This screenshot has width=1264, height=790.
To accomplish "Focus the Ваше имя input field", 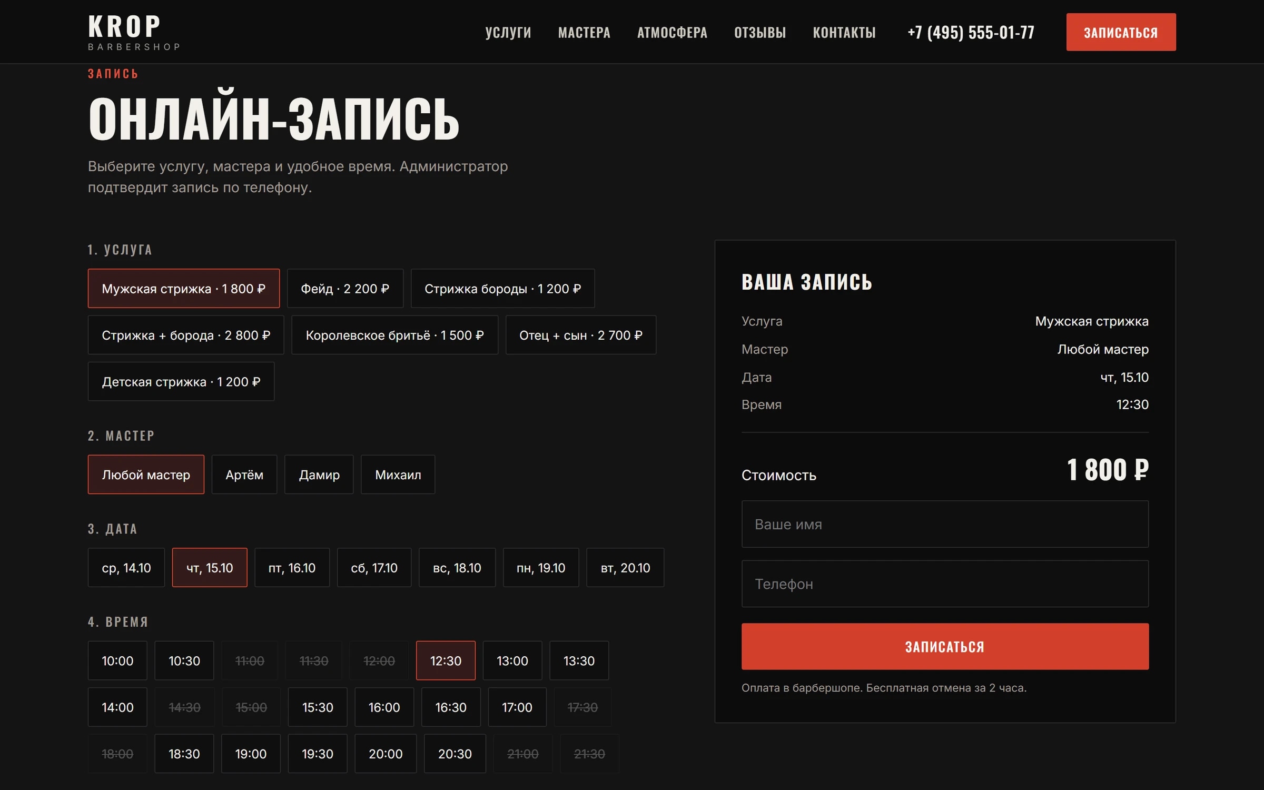I will [x=945, y=524].
